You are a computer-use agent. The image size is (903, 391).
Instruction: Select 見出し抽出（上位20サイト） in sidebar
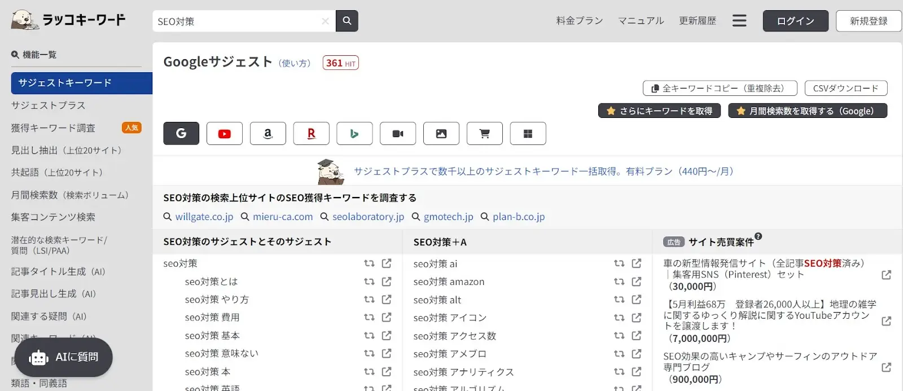click(67, 150)
